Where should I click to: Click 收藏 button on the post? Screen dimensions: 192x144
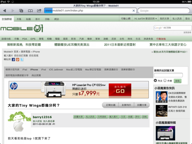pyautogui.click(x=130, y=117)
